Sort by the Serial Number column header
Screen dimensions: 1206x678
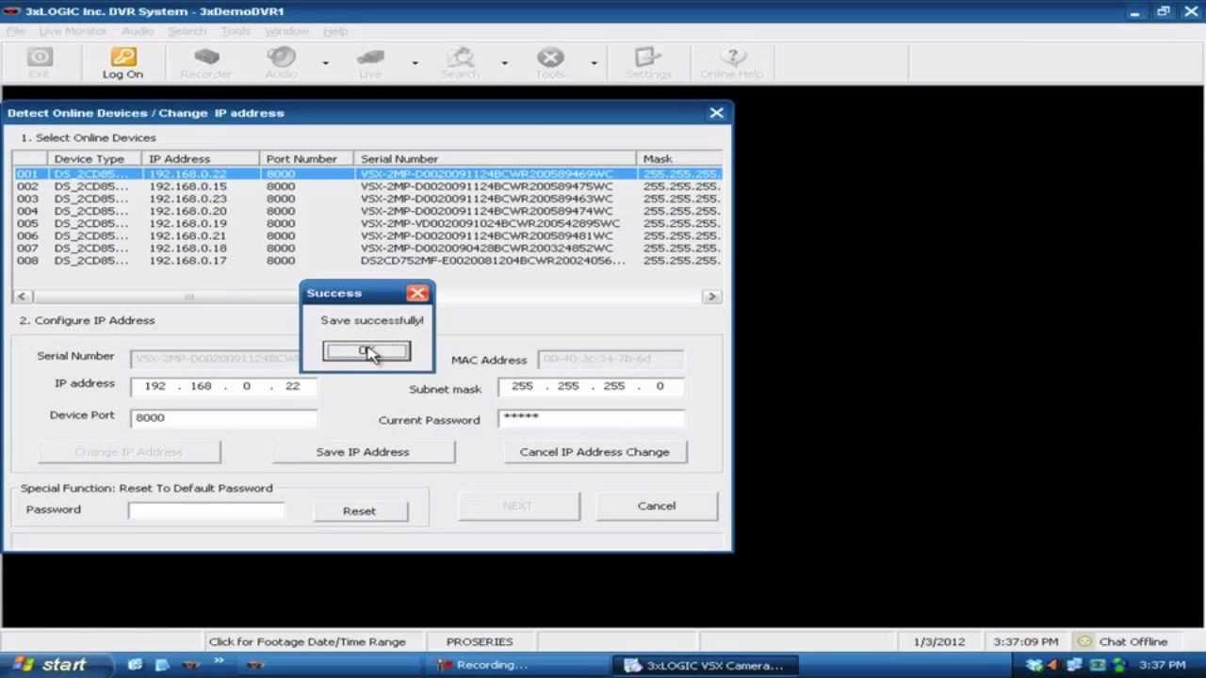tap(495, 159)
